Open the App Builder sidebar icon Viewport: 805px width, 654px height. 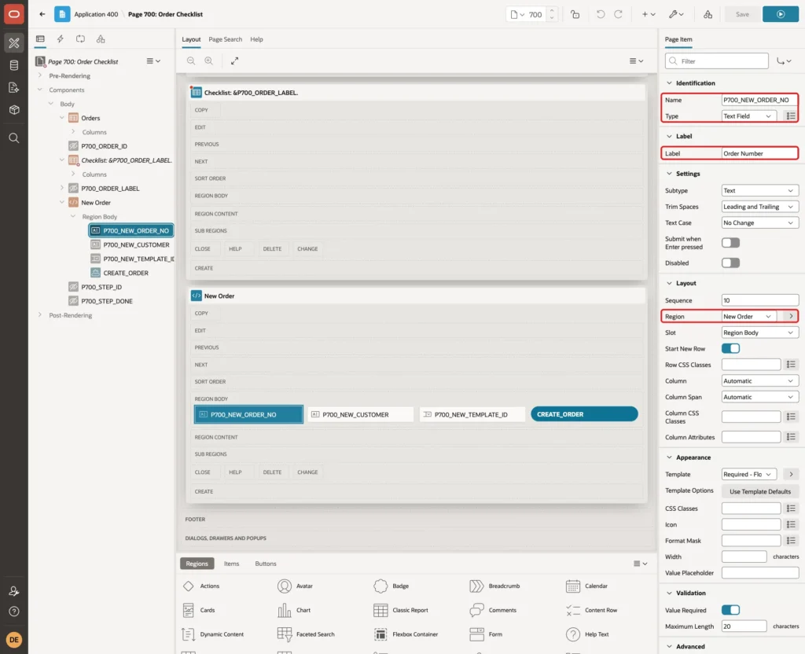pyautogui.click(x=14, y=43)
